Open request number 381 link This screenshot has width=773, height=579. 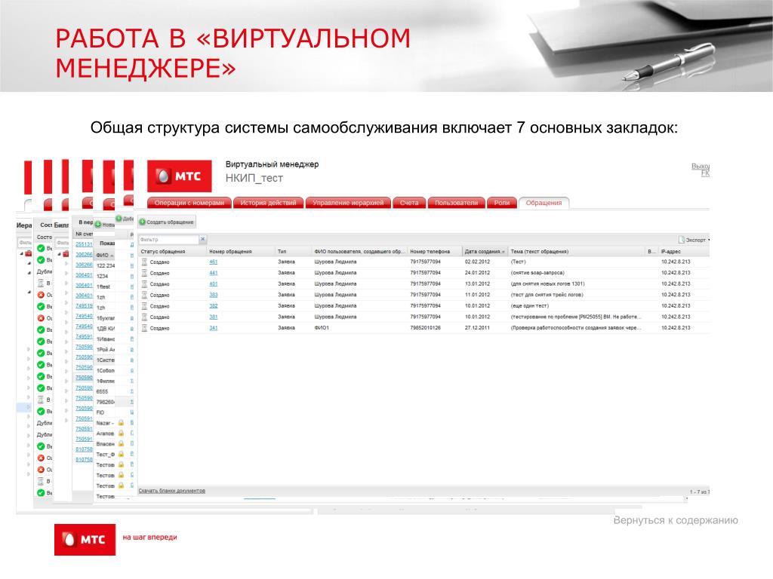pyautogui.click(x=213, y=317)
